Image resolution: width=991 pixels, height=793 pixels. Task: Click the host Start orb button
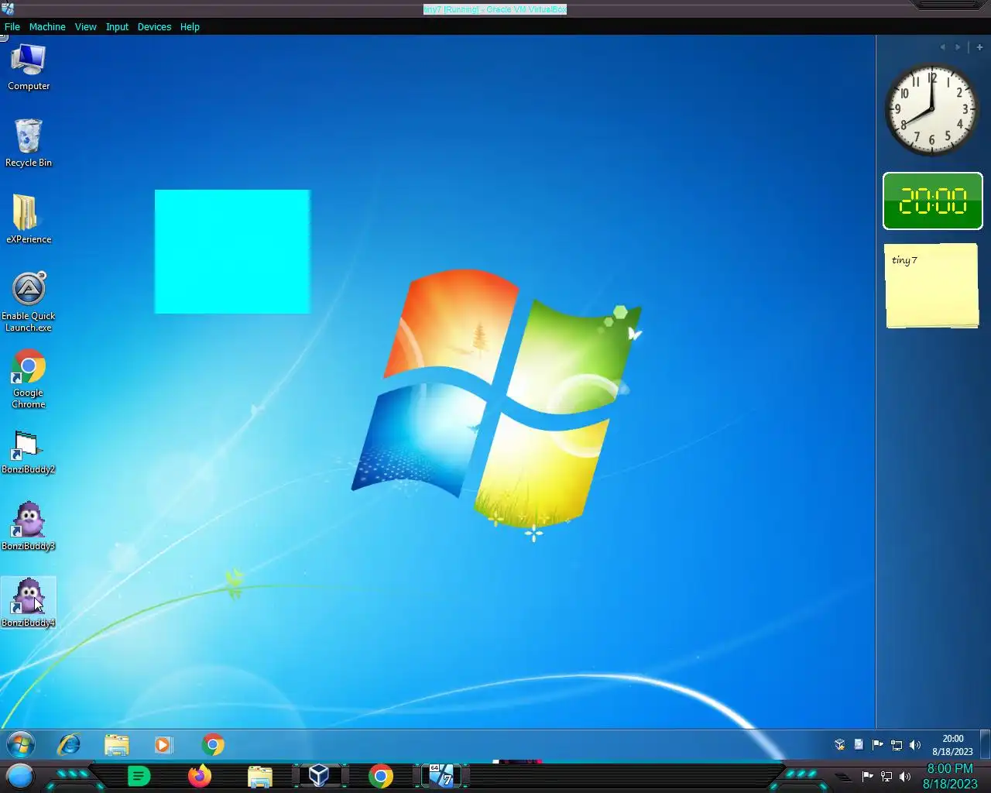pos(20,776)
